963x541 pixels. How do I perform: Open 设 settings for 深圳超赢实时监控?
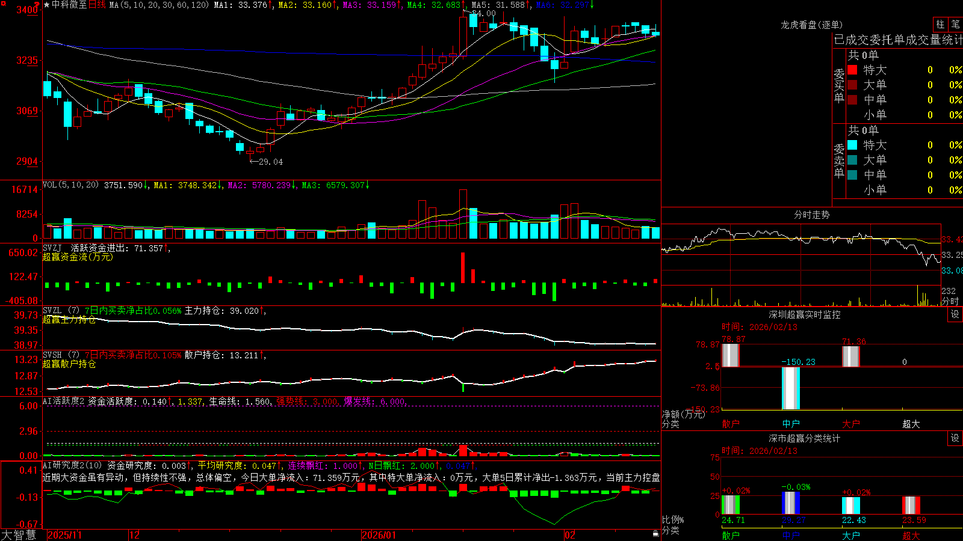[955, 314]
